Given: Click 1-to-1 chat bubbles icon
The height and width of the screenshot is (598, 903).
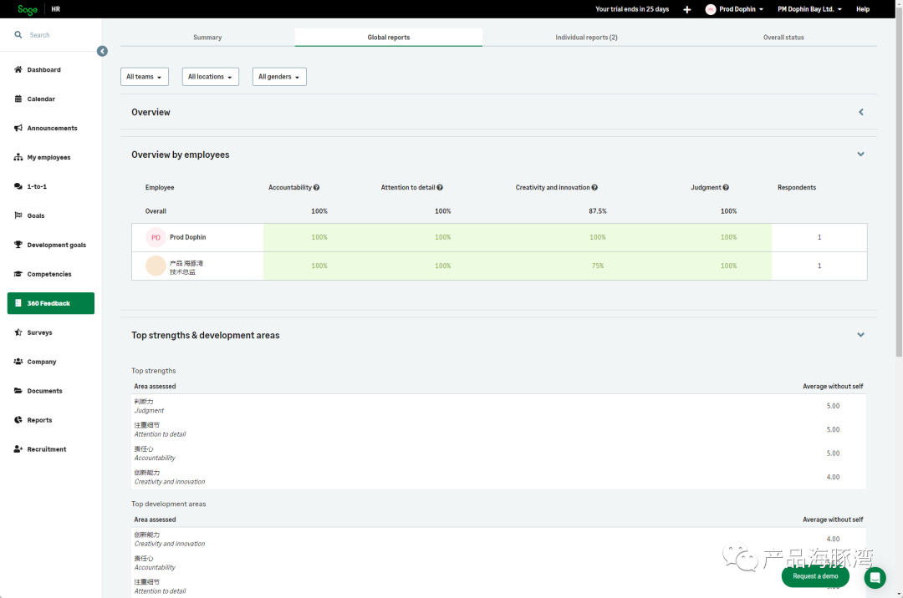Looking at the screenshot, I should point(18,186).
